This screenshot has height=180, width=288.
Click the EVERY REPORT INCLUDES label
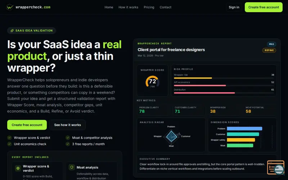30,157
